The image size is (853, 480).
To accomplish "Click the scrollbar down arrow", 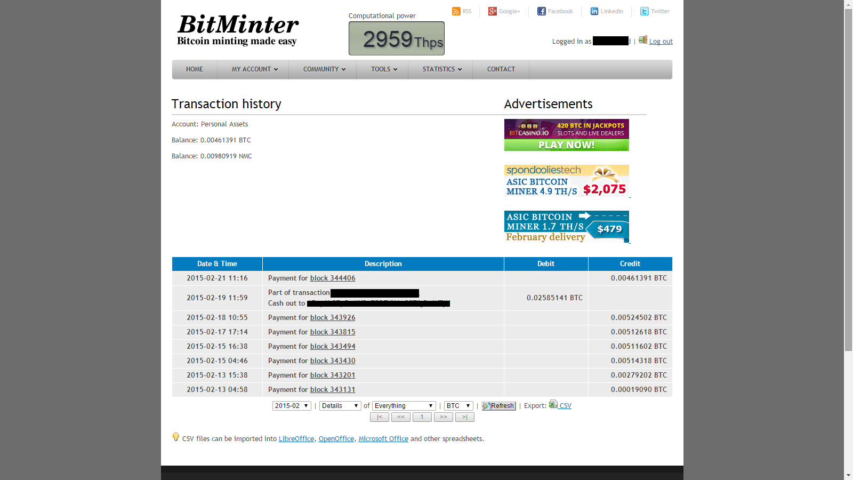I will click(848, 475).
